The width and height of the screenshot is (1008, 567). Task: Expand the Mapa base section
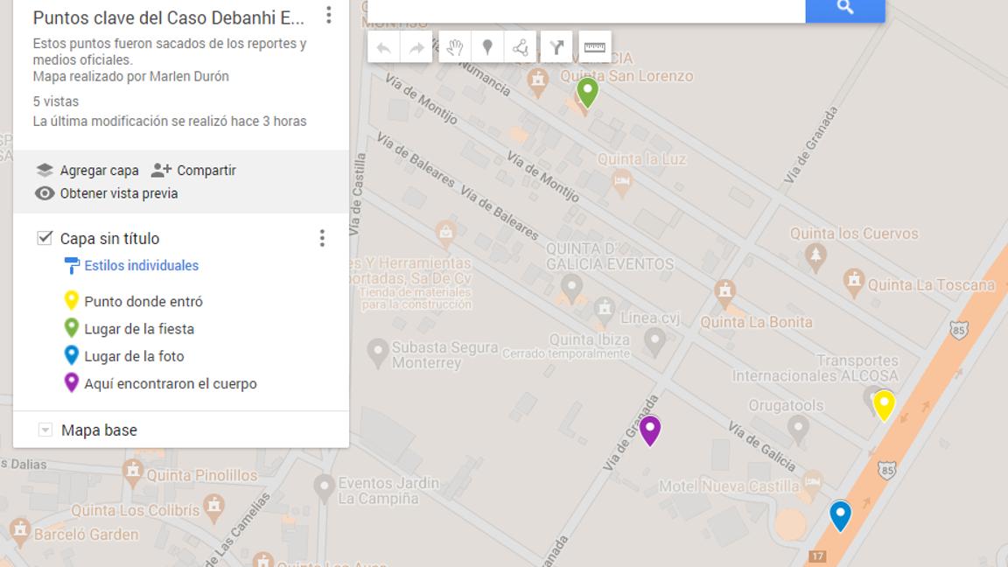(x=45, y=430)
